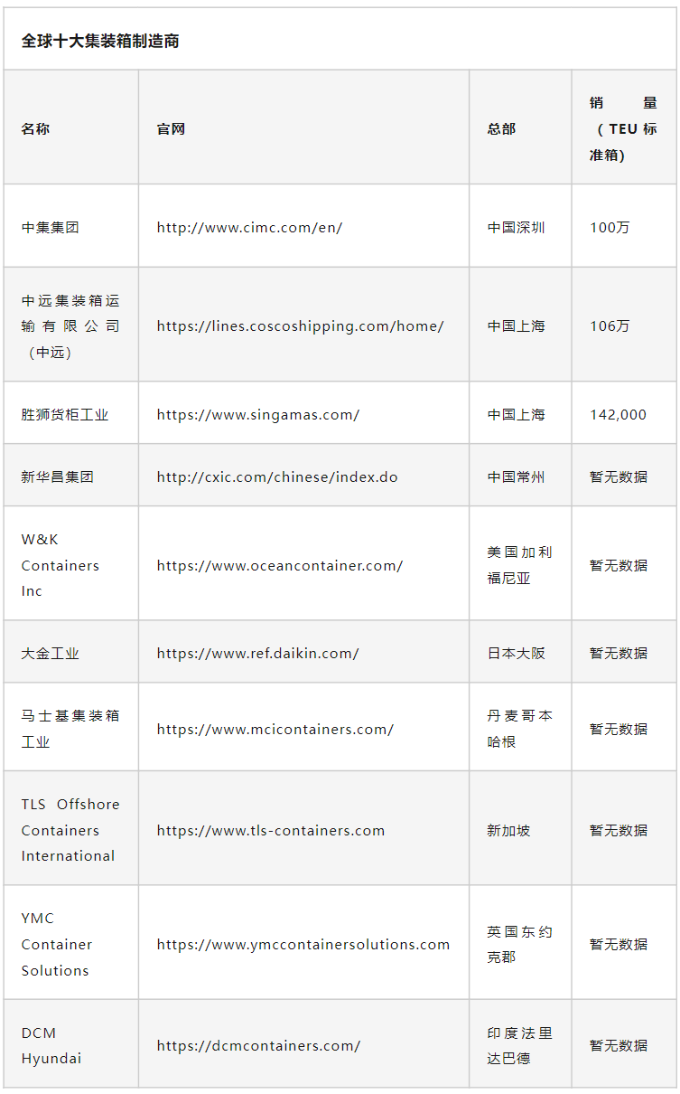Click the 106万 sales value
This screenshot has height=1094, width=680.
pos(610,325)
